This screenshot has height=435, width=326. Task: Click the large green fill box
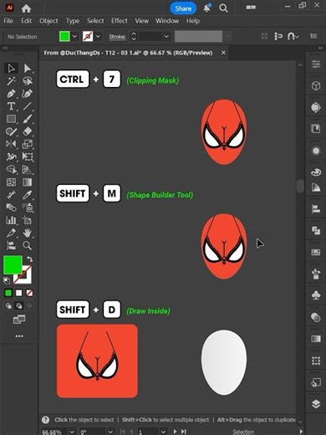pos(13,265)
